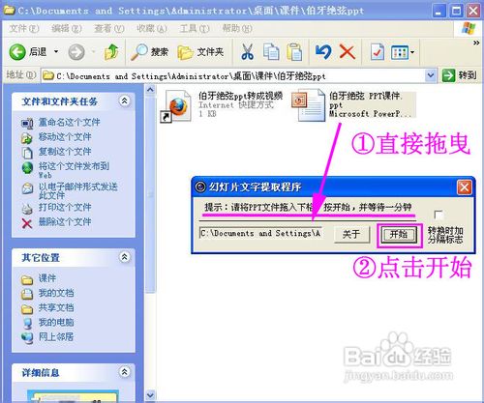Screen dimensions: 484x403
Task: Collapse the 其它位置 panel
Action: point(125,257)
